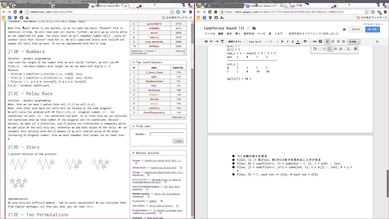This screenshot has height=219, width=389.
Task: Open I_love_ilona's profile link
Action: [154, 72]
